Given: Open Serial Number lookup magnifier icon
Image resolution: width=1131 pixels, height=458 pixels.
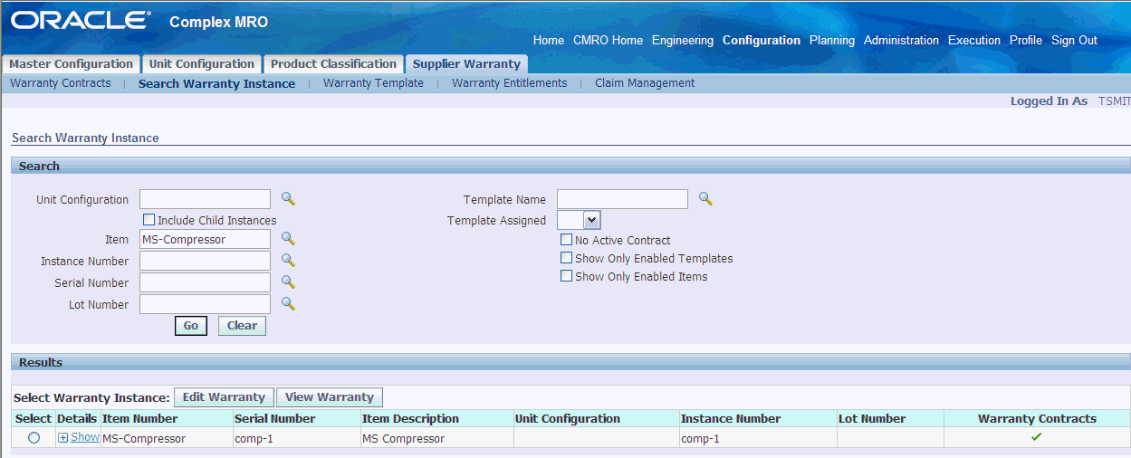Looking at the screenshot, I should pyautogui.click(x=288, y=282).
